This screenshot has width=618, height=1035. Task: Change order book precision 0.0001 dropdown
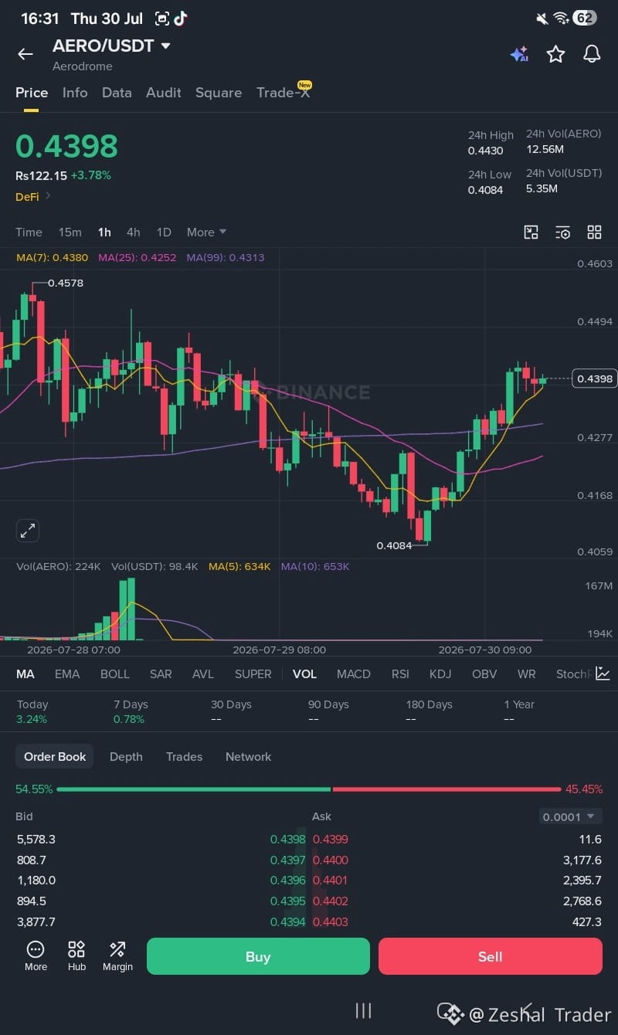(570, 816)
